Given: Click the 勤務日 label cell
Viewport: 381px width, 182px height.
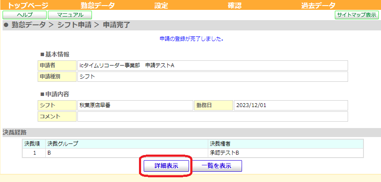Looking at the screenshot, I should click(213, 105).
